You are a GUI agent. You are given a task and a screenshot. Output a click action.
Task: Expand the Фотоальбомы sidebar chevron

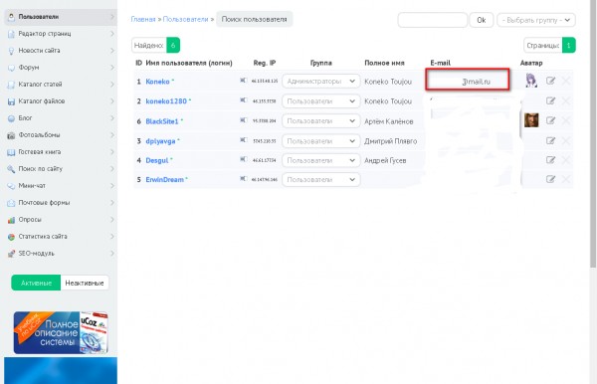point(111,134)
